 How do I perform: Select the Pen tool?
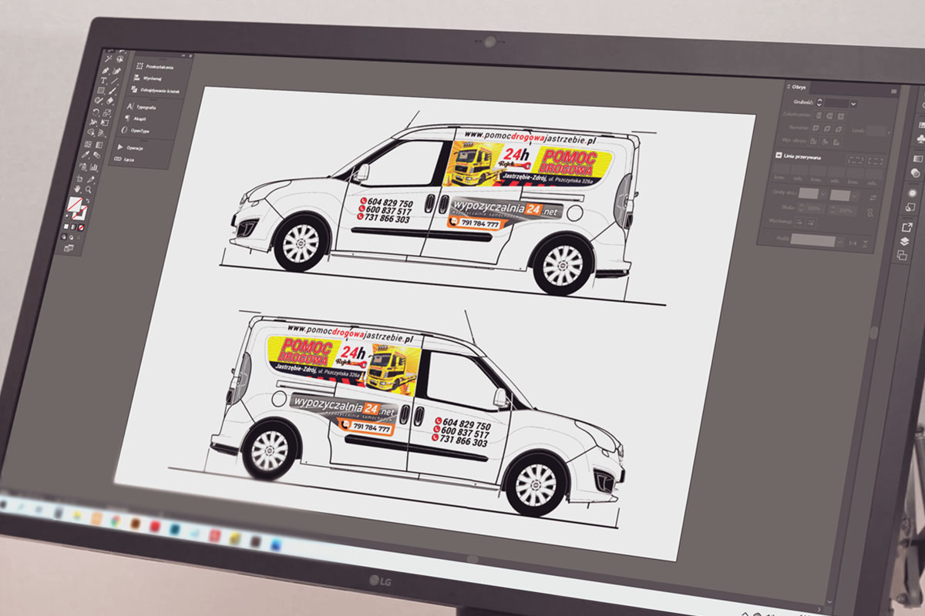point(105,69)
